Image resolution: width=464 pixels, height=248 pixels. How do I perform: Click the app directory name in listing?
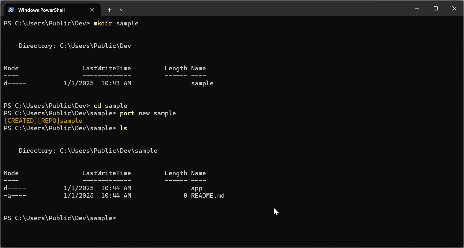[x=196, y=188]
